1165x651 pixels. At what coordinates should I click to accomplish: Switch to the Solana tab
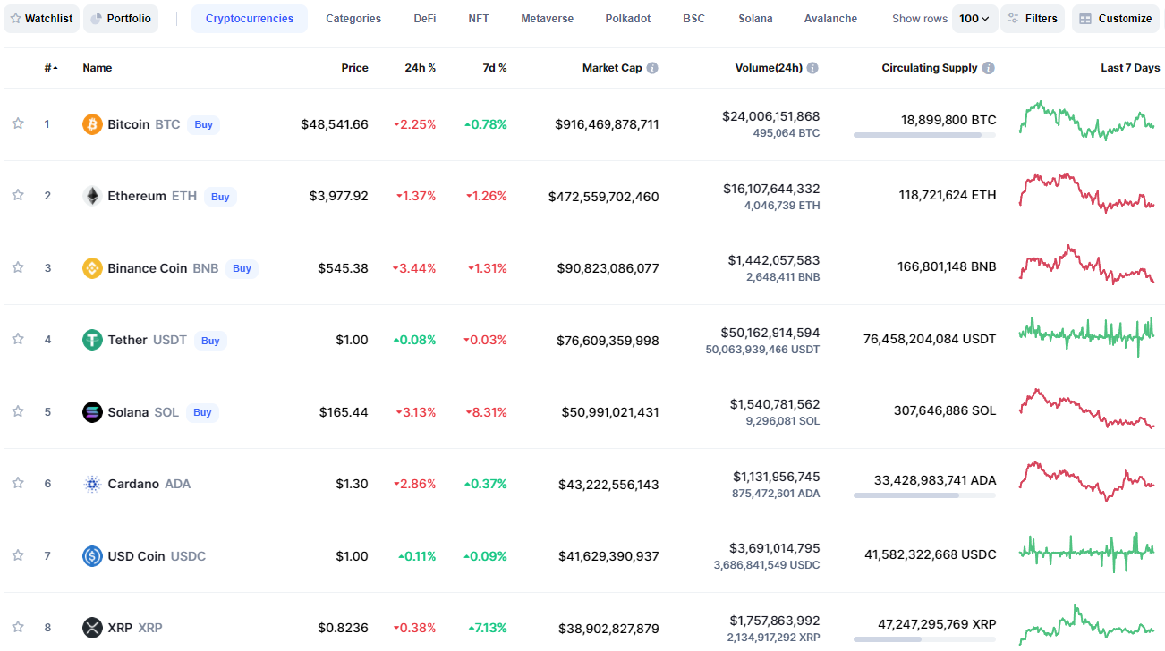755,19
